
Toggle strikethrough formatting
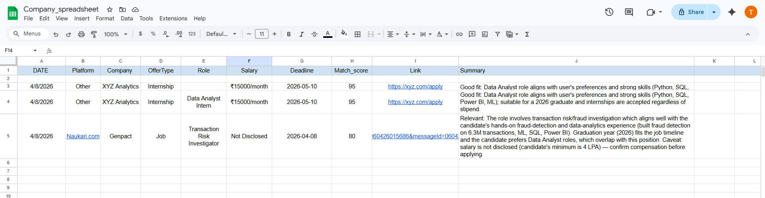(314, 34)
